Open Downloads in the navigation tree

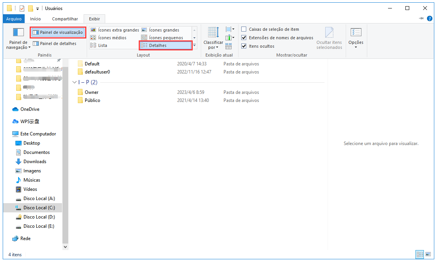[35, 162]
